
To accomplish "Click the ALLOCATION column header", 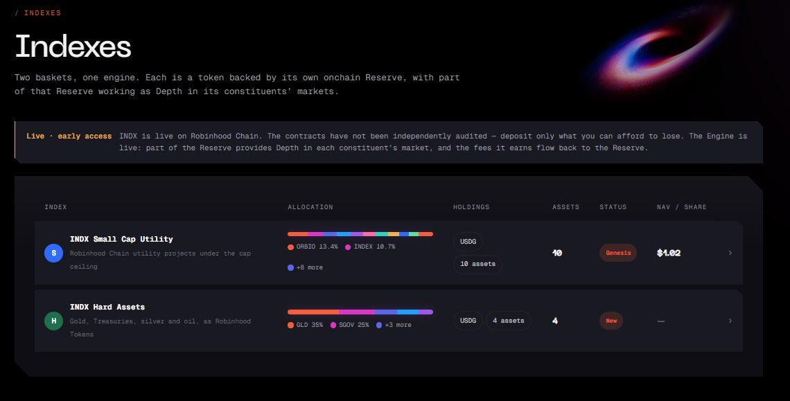I will click(310, 207).
